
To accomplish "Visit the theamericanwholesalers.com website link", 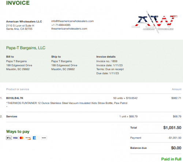I will [69, 29].
